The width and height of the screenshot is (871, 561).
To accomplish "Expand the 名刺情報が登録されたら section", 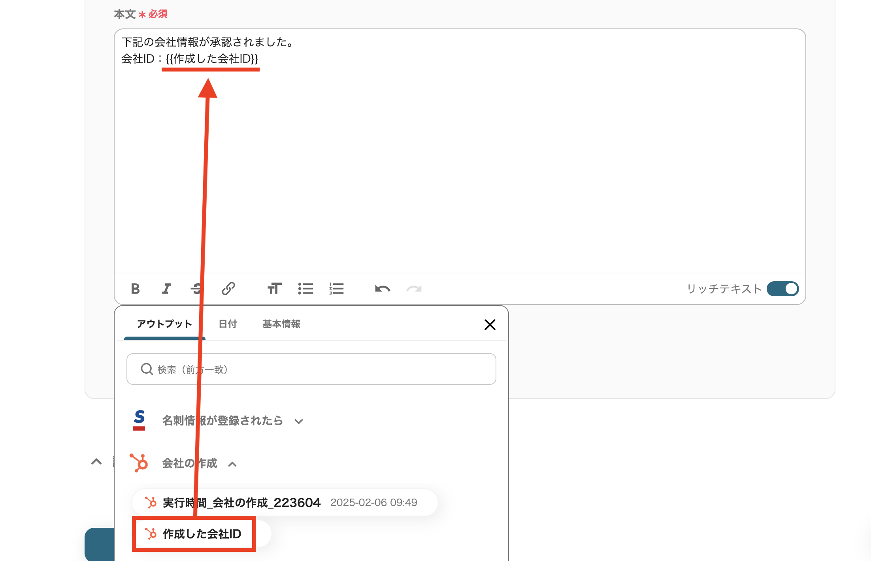I will click(299, 422).
